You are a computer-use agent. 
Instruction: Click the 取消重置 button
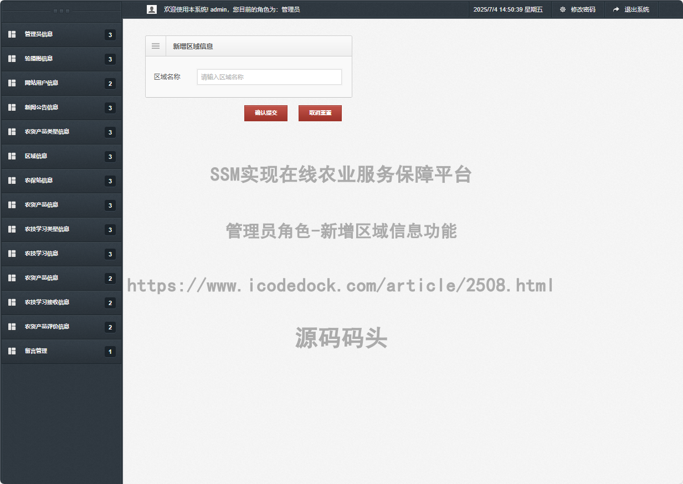[320, 113]
